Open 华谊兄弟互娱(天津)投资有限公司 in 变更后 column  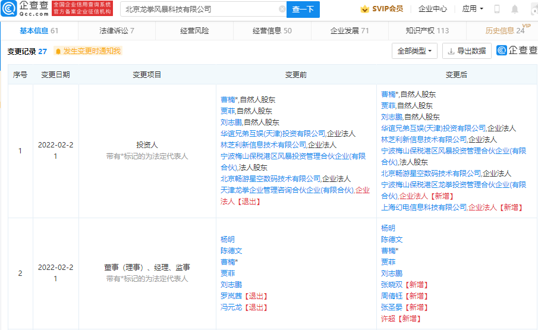(x=433, y=128)
